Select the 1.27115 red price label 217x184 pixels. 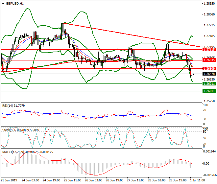click(x=209, y=50)
